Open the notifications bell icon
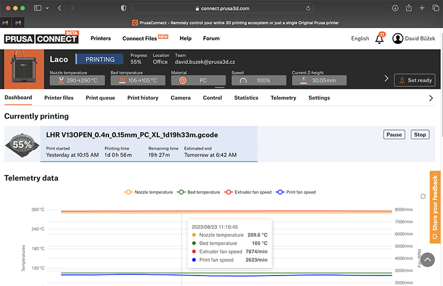This screenshot has height=286, width=443. tap(380, 38)
